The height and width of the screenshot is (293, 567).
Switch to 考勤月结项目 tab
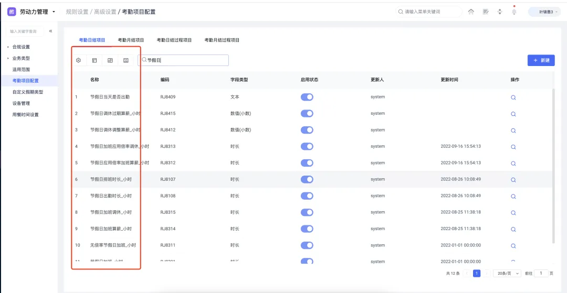point(131,40)
